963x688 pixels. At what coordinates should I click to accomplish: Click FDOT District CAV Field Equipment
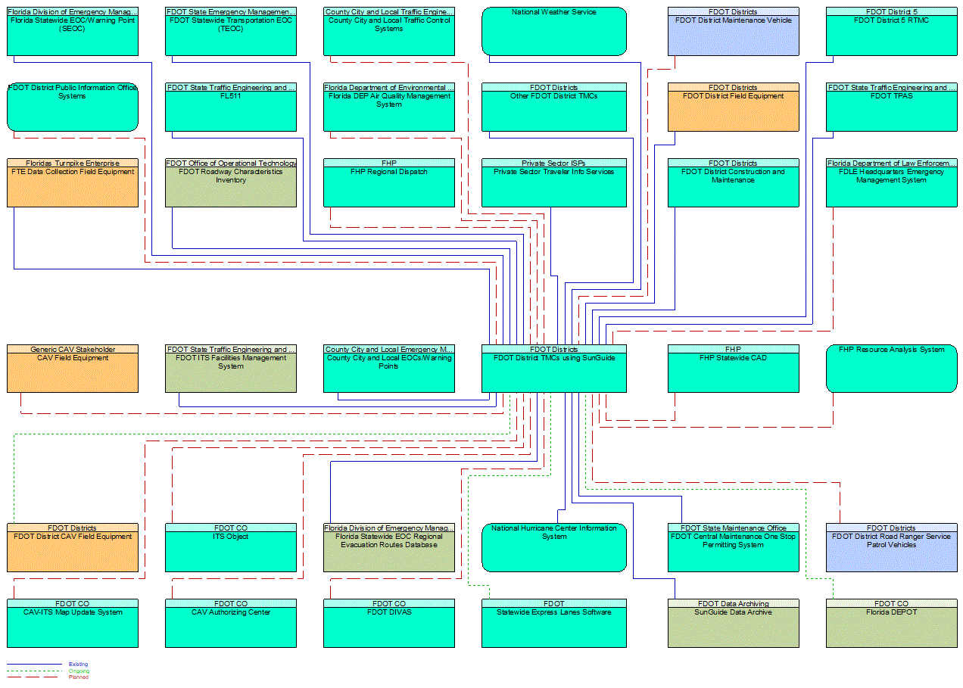point(73,547)
